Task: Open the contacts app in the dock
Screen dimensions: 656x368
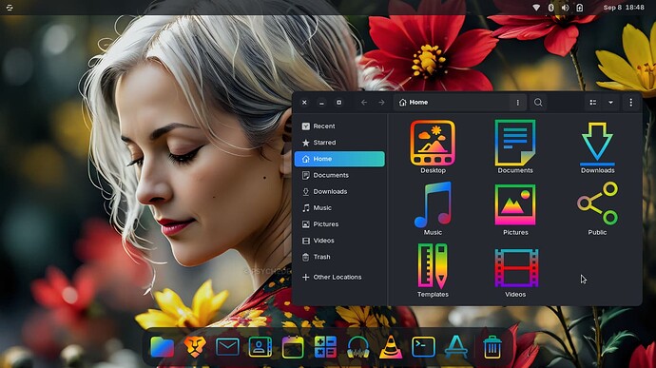Action: [x=260, y=347]
